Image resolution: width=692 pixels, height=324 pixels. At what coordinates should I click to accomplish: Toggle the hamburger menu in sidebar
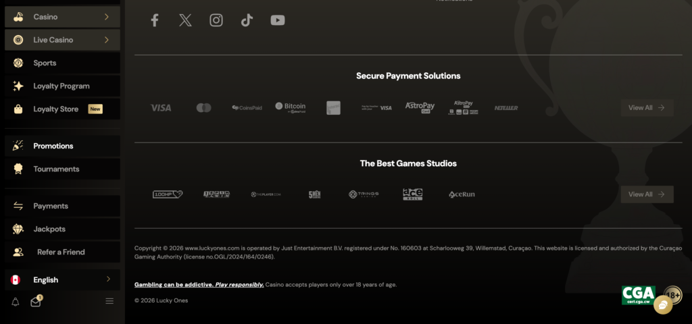point(109,301)
